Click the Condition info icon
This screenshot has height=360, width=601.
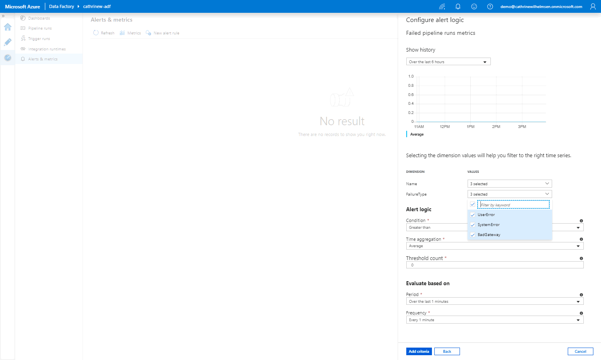tap(581, 221)
